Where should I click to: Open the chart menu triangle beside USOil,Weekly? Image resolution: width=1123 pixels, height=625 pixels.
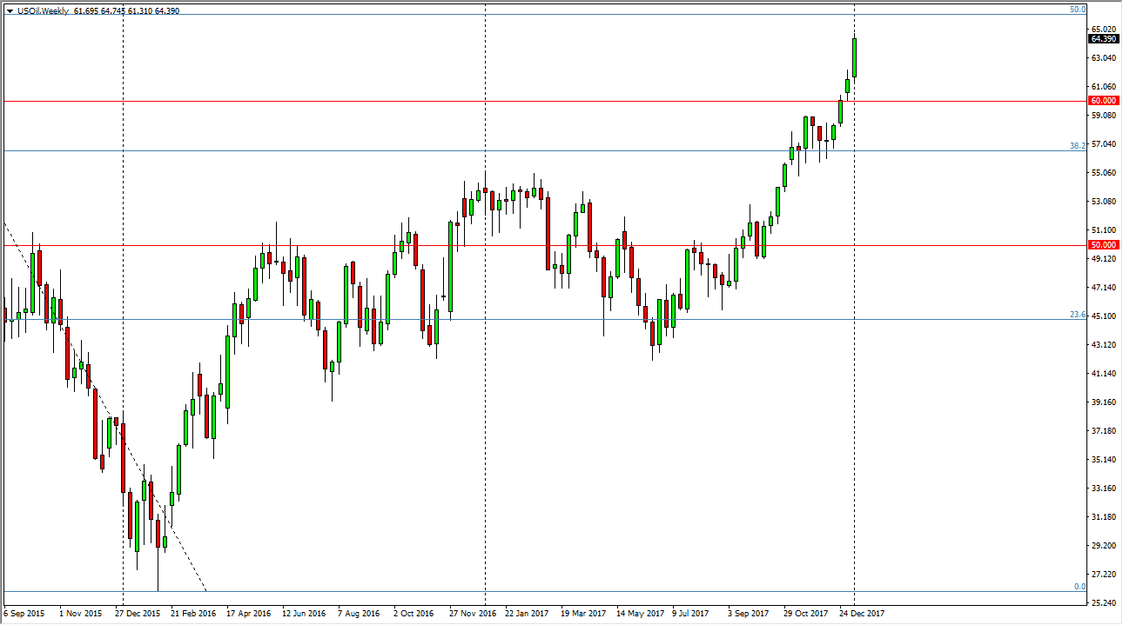point(9,10)
